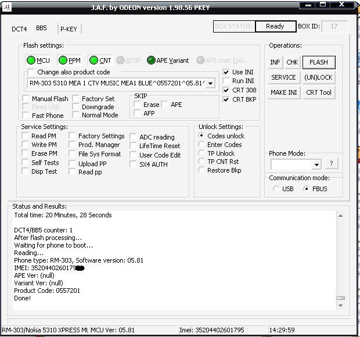Click the green CNT indicator button
The height and width of the screenshot is (337, 360).
(x=100, y=60)
